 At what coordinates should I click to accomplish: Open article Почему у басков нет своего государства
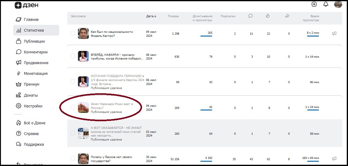point(111,159)
